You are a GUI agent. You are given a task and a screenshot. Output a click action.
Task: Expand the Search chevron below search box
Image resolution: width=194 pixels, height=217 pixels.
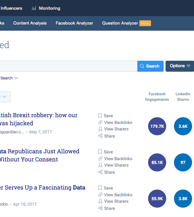[x=16, y=78]
